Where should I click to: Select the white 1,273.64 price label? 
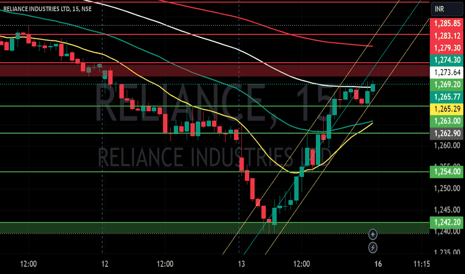(x=447, y=72)
